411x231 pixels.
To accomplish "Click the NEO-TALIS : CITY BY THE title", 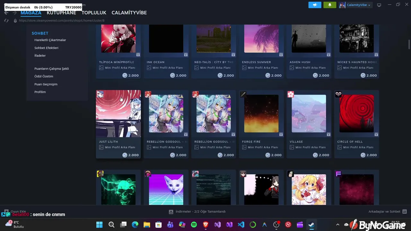I will [x=214, y=62].
